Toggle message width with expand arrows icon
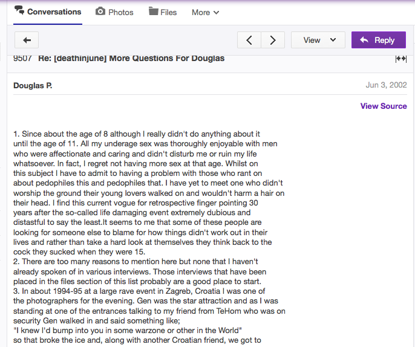 tap(400, 59)
